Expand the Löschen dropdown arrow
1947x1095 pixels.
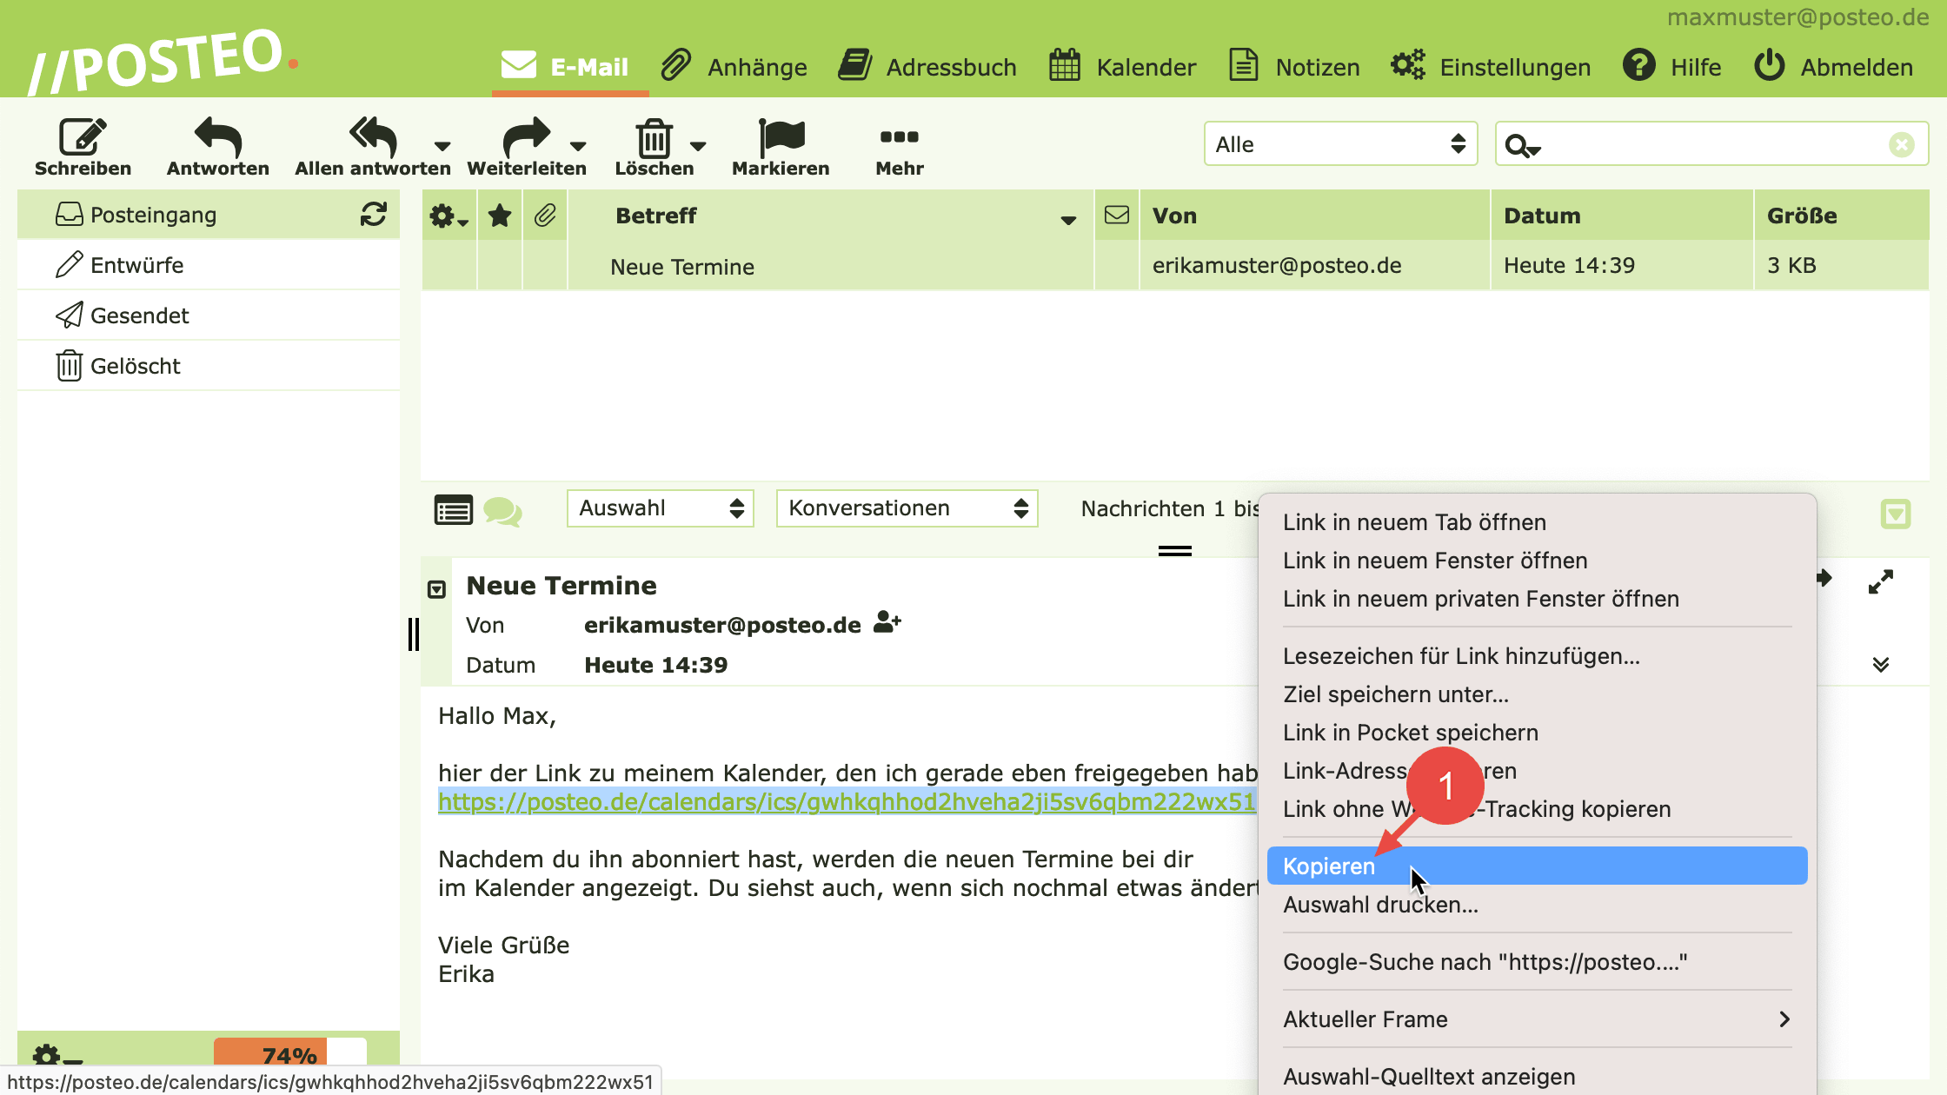[698, 146]
